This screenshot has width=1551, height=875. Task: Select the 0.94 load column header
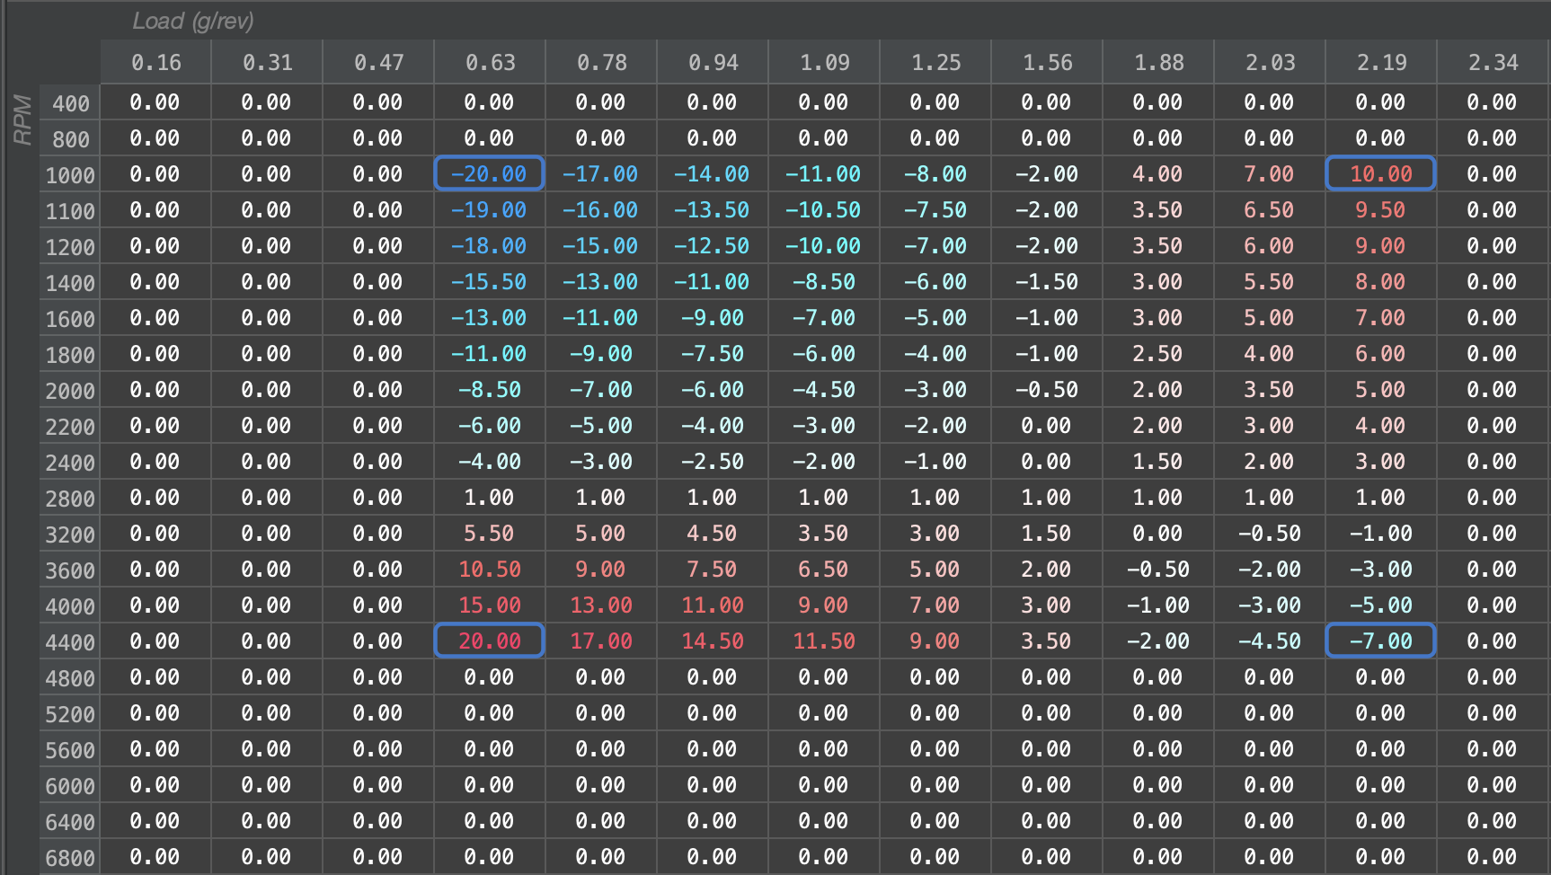(x=713, y=62)
